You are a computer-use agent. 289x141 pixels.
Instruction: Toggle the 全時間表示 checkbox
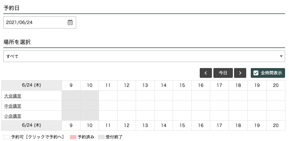click(256, 73)
